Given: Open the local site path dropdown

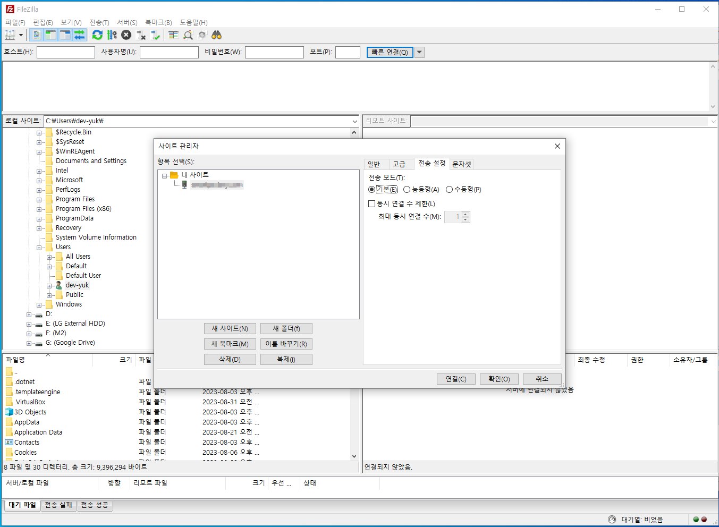Looking at the screenshot, I should click(355, 121).
